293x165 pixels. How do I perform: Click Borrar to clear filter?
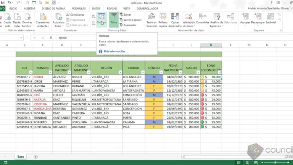pos(125,15)
